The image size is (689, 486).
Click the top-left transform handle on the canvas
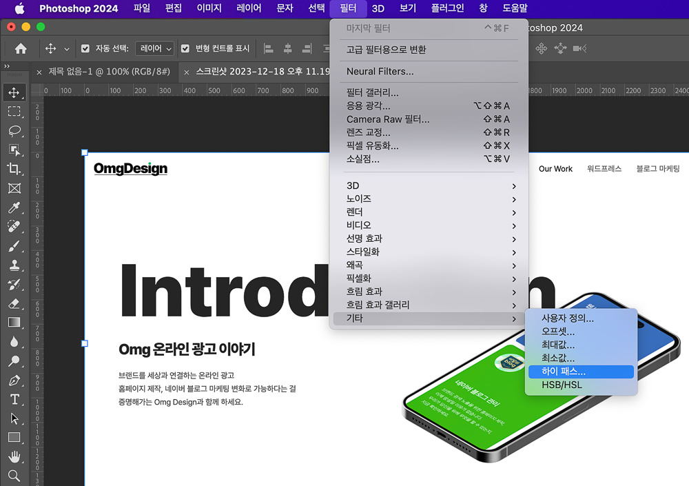pos(85,152)
